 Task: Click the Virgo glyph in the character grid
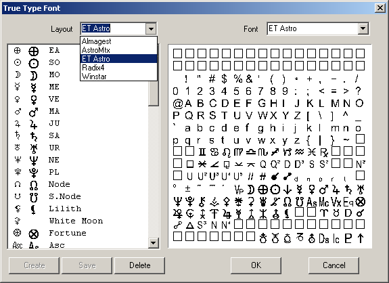coord(238,152)
